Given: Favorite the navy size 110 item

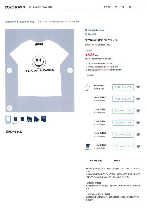Looking at the screenshot, I should (138, 147).
